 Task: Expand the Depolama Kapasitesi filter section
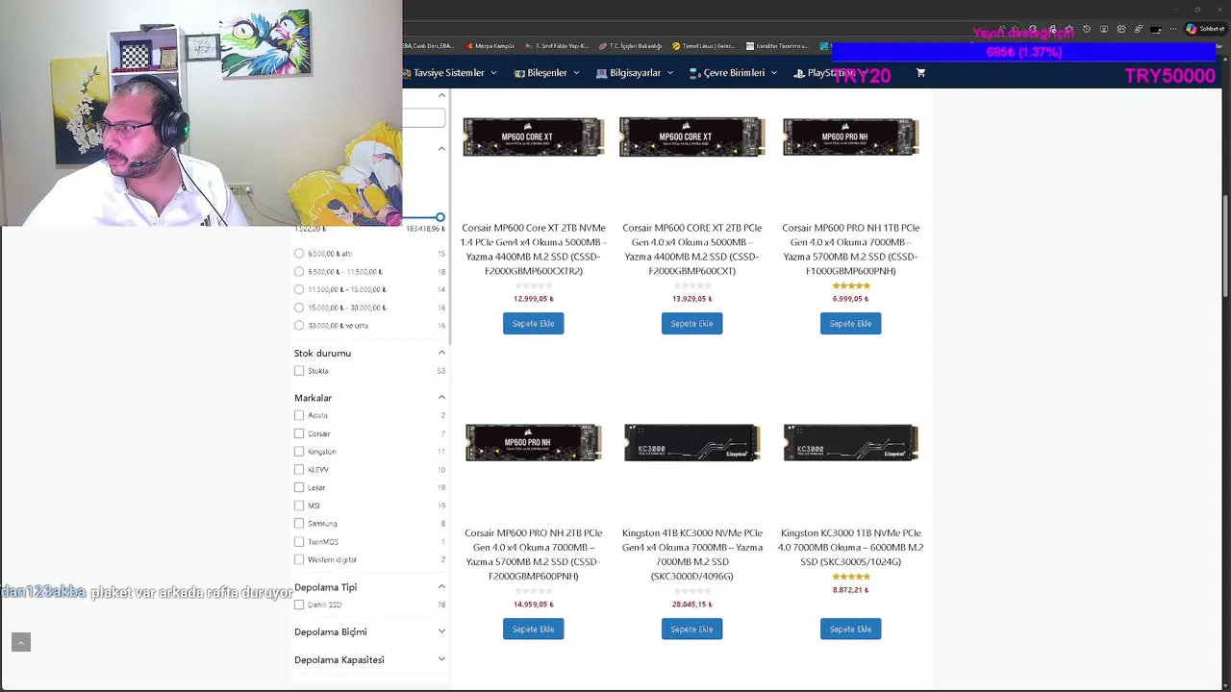pyautogui.click(x=441, y=660)
